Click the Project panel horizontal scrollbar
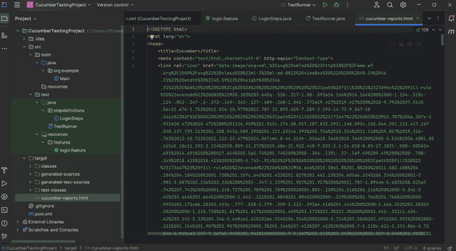The width and height of the screenshot is (456, 251). click(43, 241)
